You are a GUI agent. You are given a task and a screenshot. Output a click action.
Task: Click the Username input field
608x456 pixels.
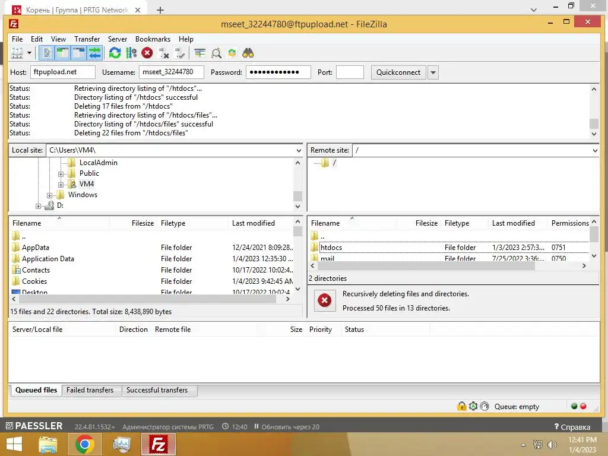(172, 72)
